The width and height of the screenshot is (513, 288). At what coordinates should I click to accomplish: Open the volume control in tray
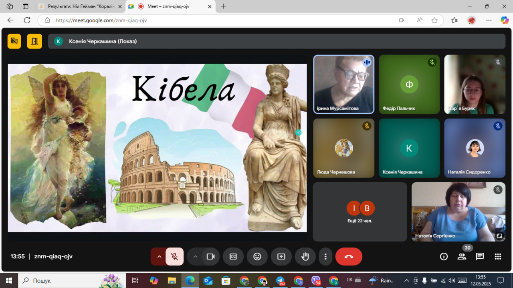[x=452, y=280]
